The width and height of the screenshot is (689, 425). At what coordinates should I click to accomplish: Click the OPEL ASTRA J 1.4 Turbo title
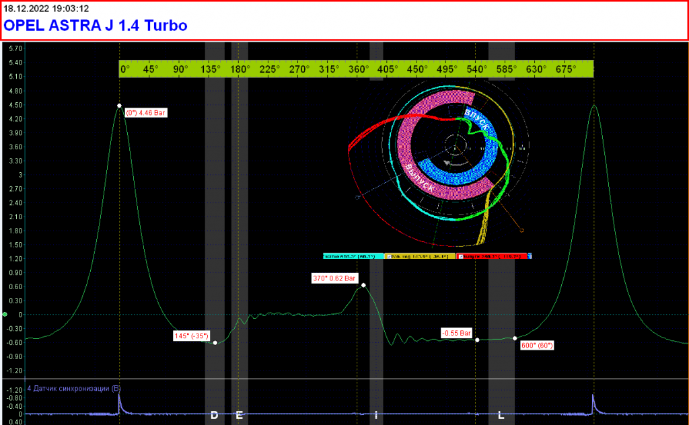tap(96, 26)
